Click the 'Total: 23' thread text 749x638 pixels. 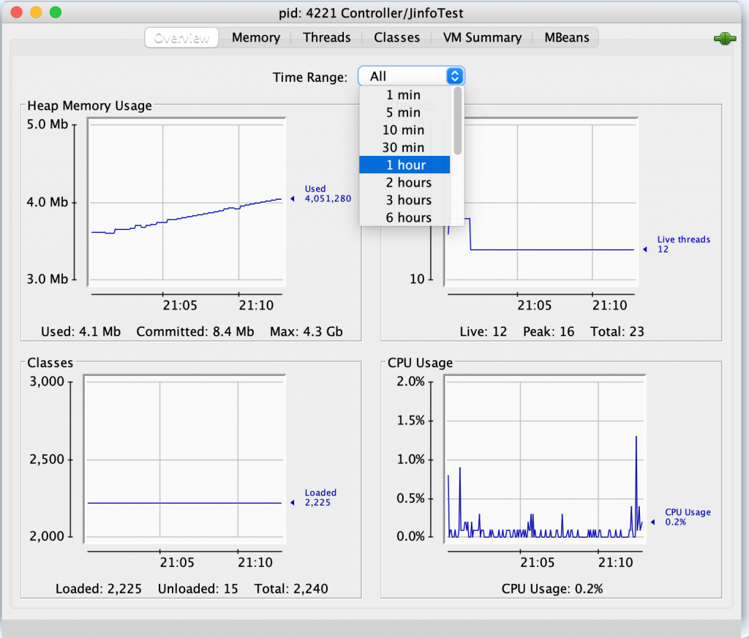(x=617, y=331)
